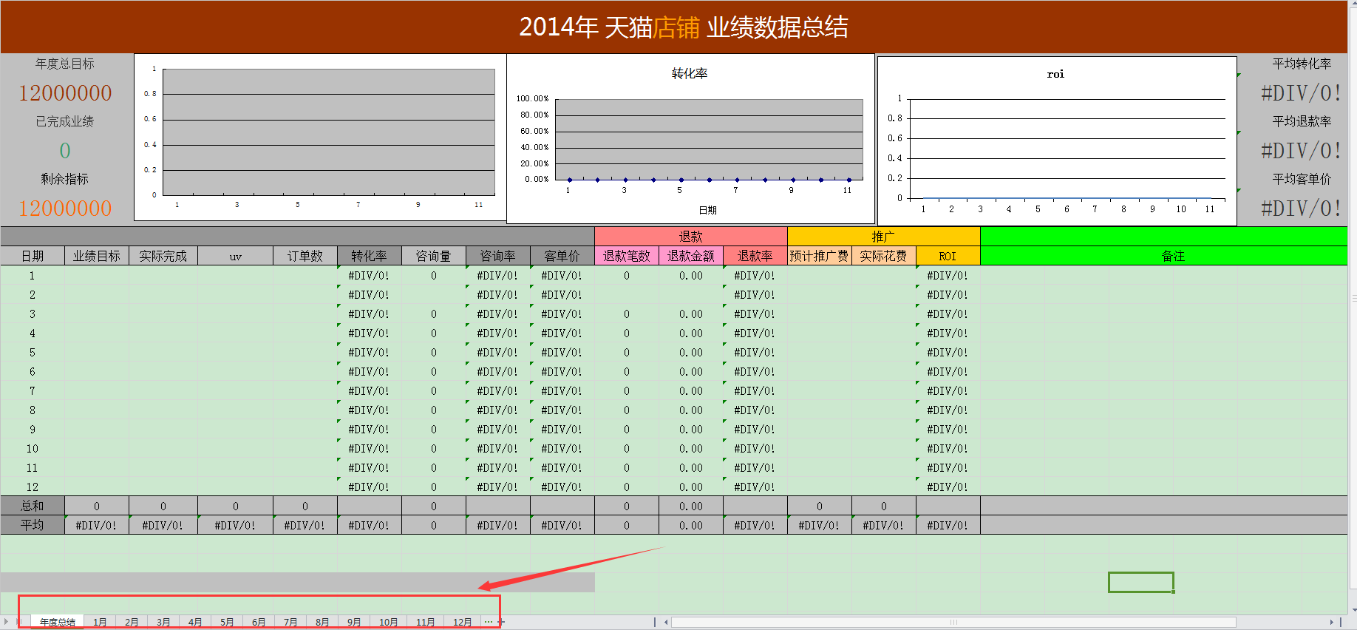Click the 平均转化率 label
This screenshot has height=630, width=1357.
coord(1302,64)
